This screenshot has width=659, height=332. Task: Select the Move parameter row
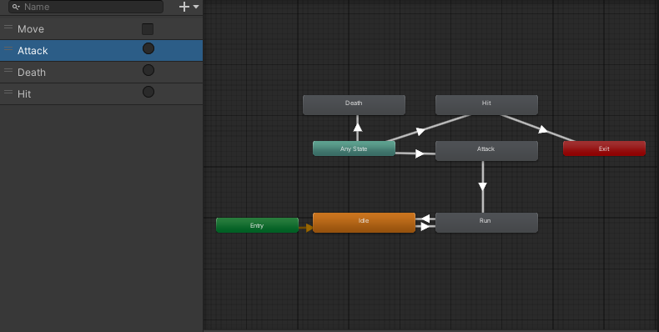(x=101, y=29)
